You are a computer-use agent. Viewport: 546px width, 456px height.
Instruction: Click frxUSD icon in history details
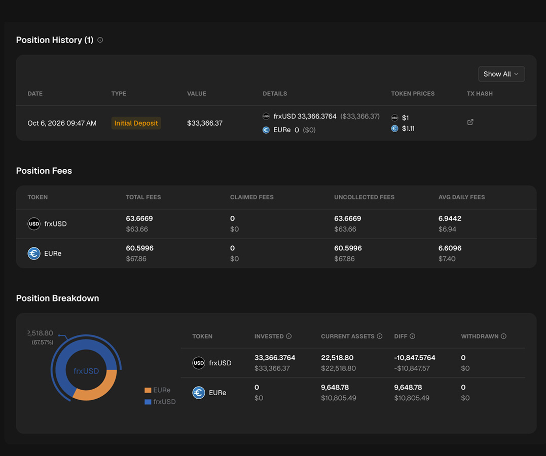click(266, 116)
